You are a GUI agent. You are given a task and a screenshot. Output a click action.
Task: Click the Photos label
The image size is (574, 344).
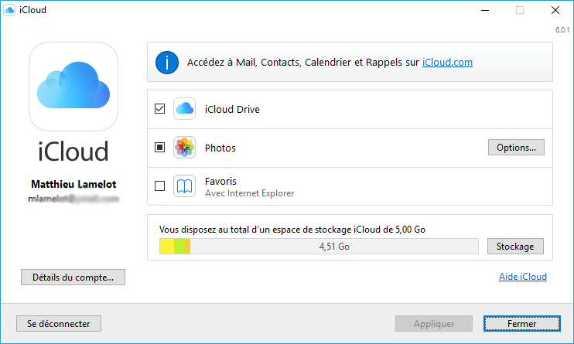[x=220, y=148]
